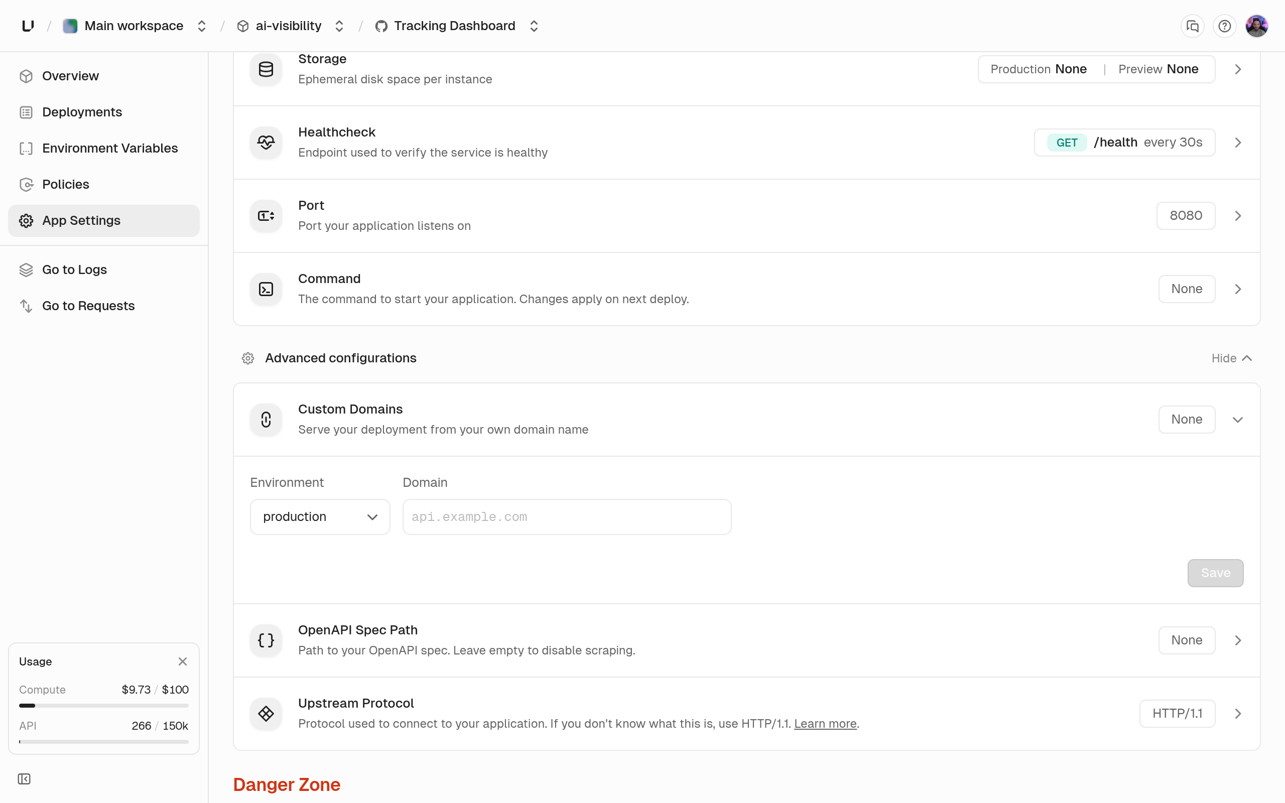Click the Compute usage progress bar
This screenshot has height=803, width=1285.
103,706
